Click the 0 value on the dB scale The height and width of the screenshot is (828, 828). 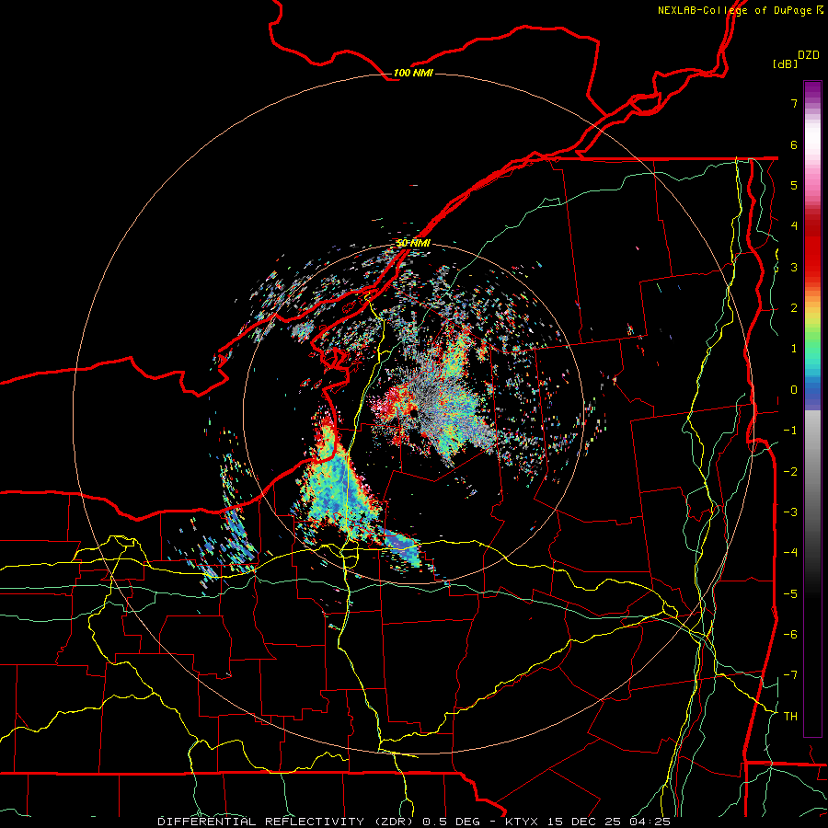click(794, 390)
